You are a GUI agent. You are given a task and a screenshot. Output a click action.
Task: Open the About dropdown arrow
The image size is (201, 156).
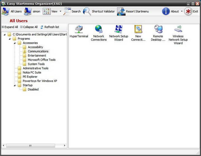[x=182, y=11]
